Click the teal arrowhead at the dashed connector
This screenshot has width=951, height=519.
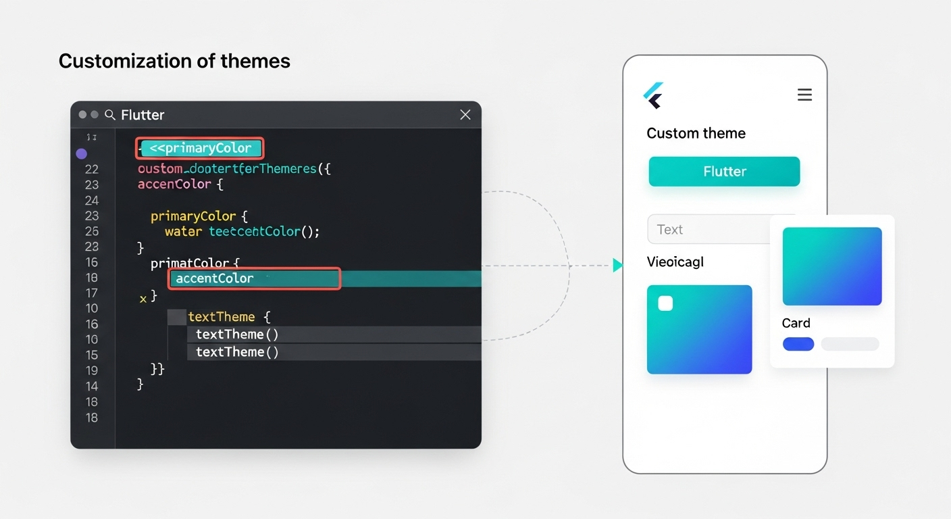pyautogui.click(x=618, y=266)
